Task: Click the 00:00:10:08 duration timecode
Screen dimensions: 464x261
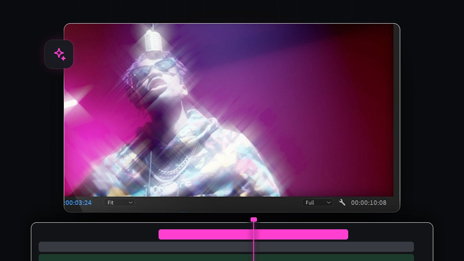Action: click(x=368, y=203)
